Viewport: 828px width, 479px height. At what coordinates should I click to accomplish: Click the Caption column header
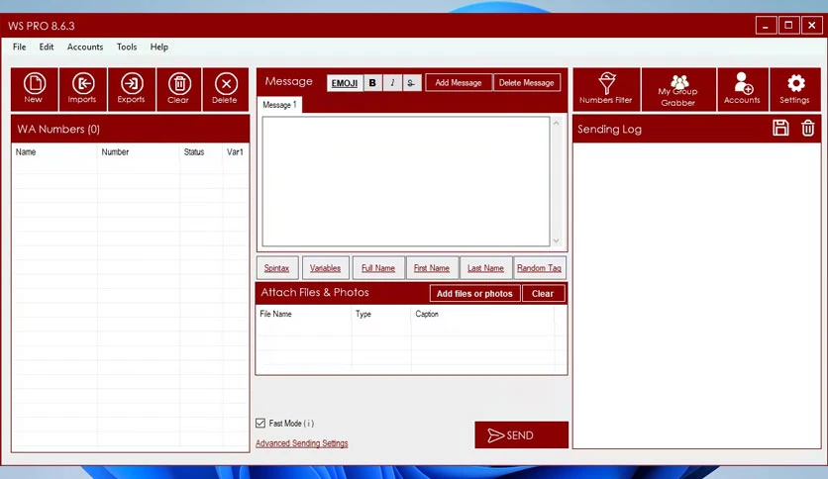coord(482,314)
